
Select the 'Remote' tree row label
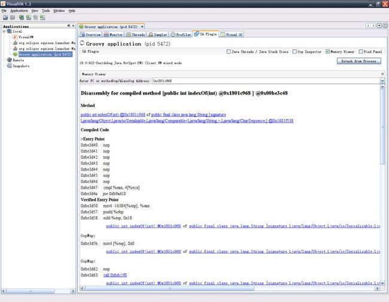pos(19,60)
